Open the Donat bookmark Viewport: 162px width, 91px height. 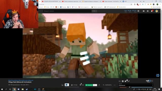tap(47, 7)
